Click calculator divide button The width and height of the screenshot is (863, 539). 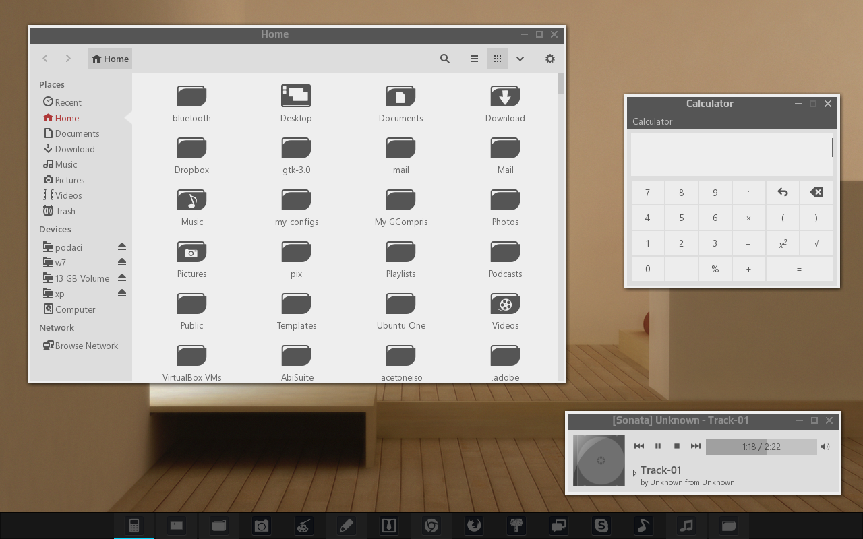[748, 193]
